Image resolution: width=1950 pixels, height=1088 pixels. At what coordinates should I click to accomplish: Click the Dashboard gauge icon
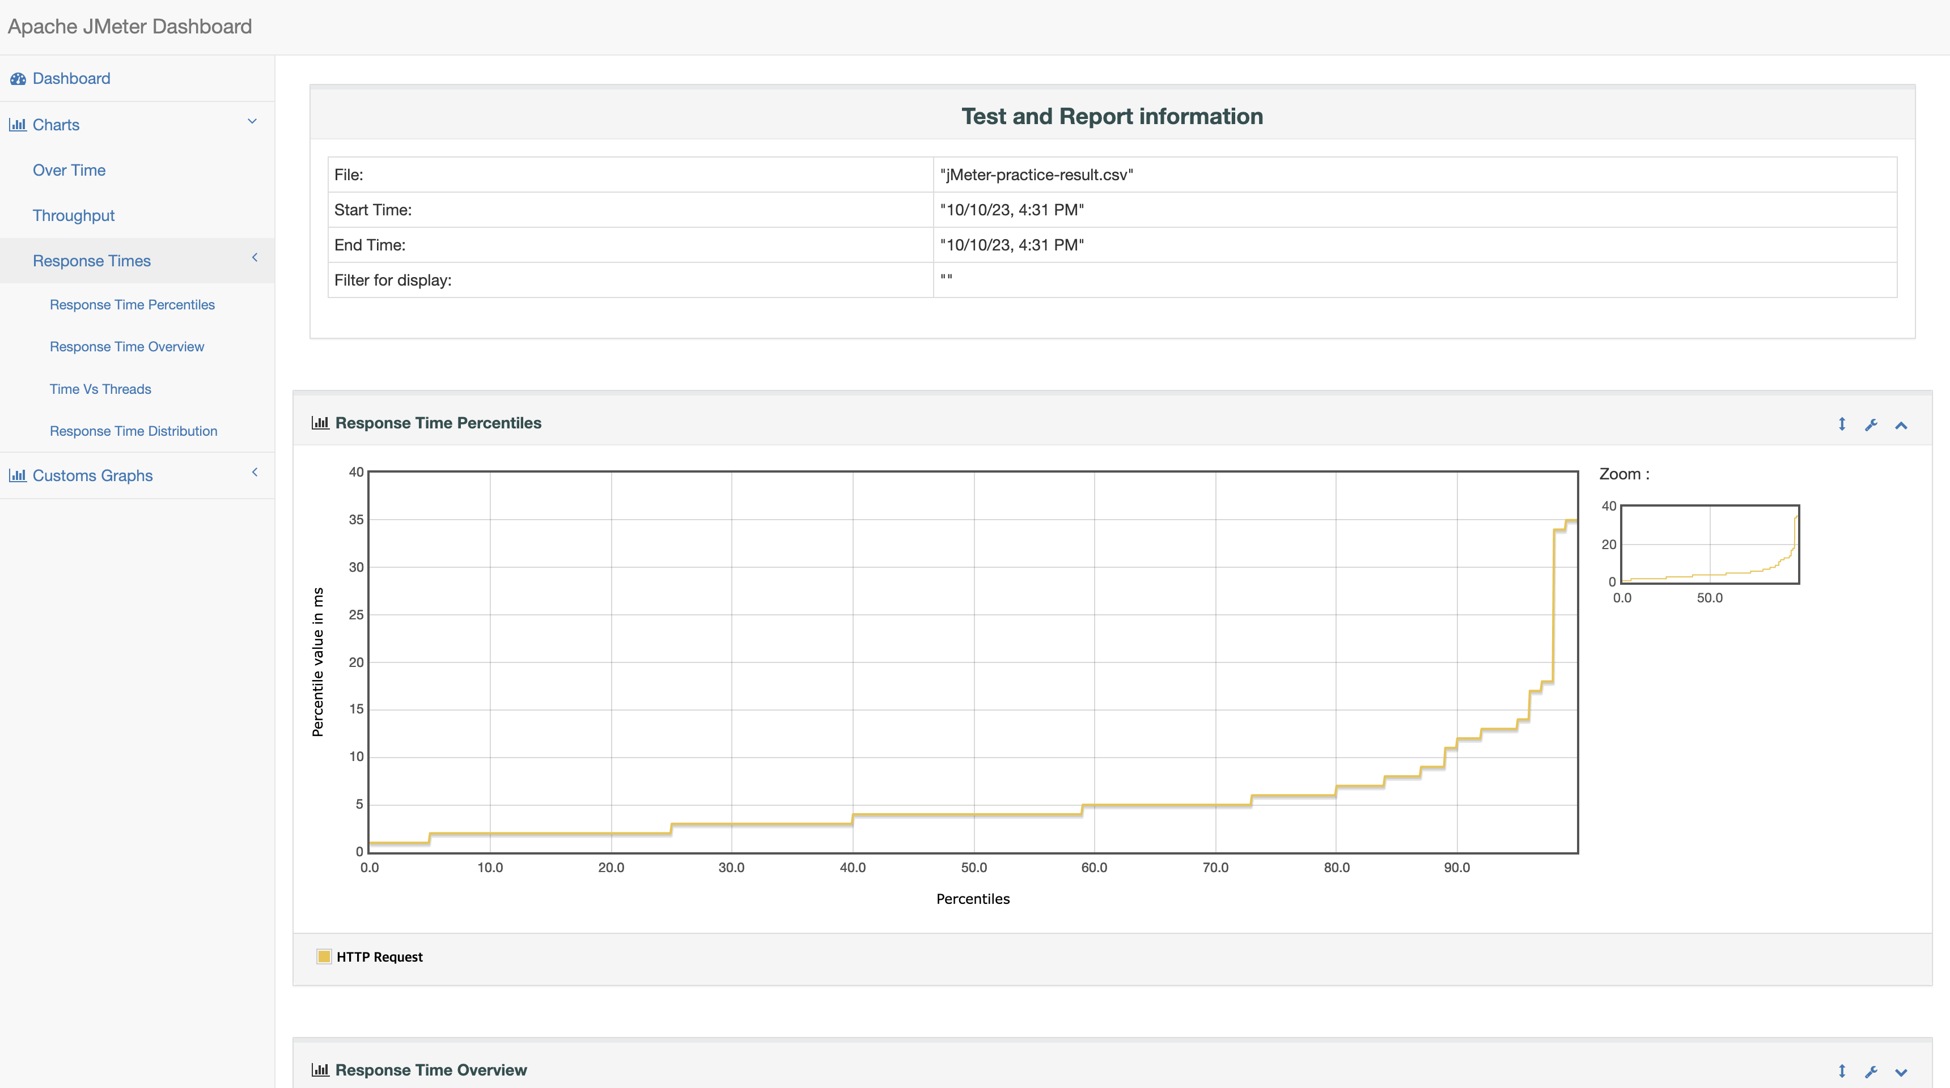coord(18,79)
